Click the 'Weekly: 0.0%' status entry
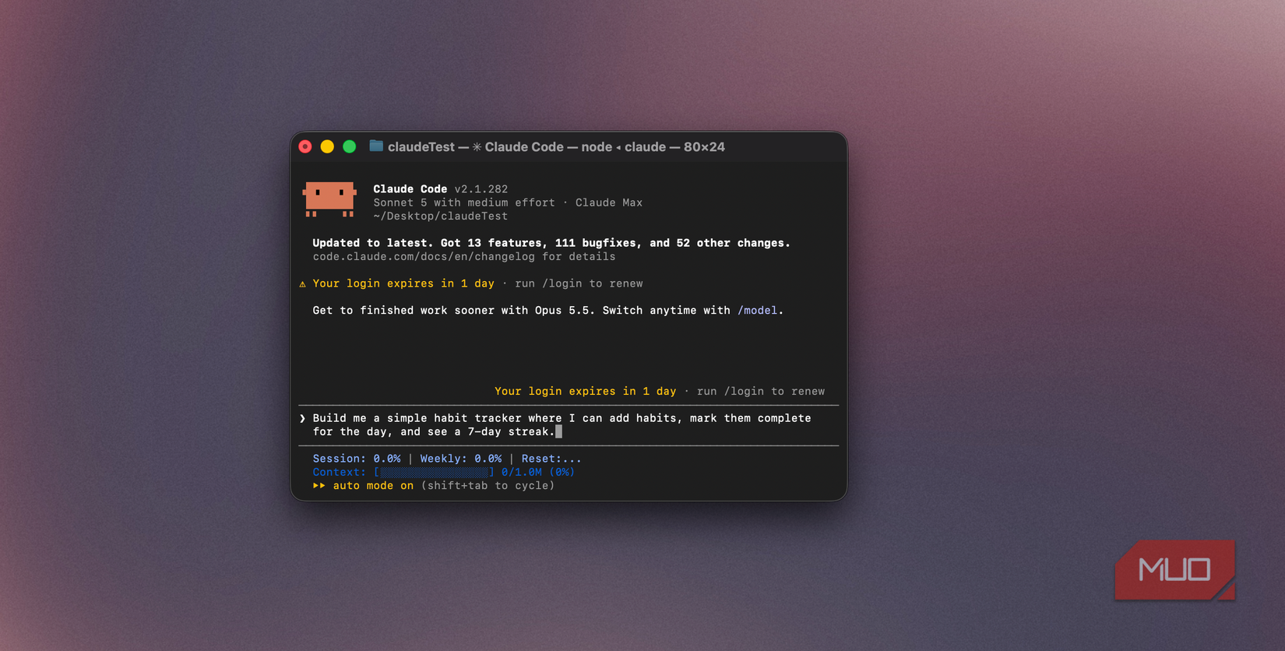 (x=461, y=459)
